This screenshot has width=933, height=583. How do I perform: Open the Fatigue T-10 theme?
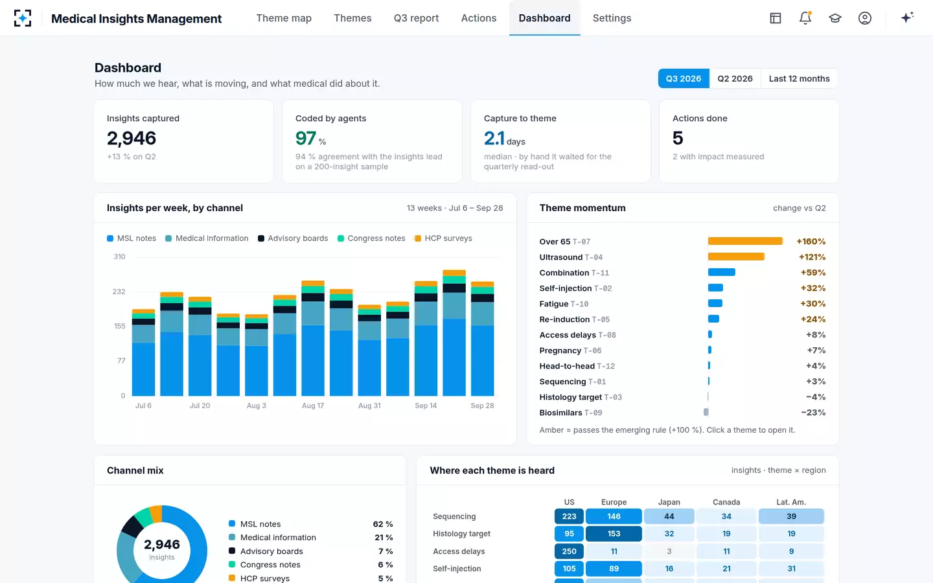[x=682, y=304]
